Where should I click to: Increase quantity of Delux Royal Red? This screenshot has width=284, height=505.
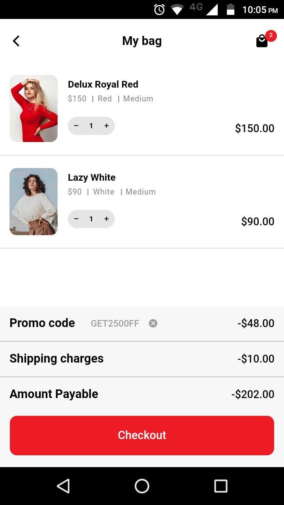(x=106, y=126)
